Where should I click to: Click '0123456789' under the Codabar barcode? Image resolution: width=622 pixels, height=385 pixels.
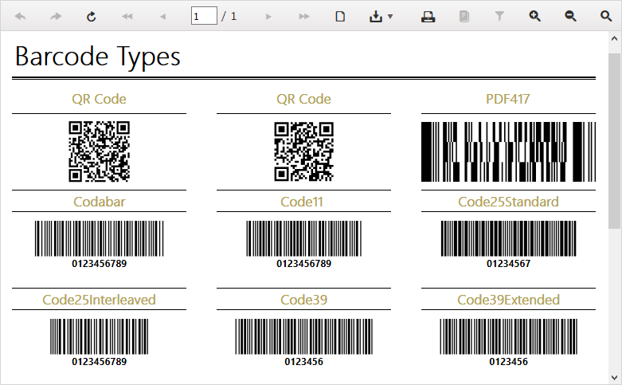100,264
